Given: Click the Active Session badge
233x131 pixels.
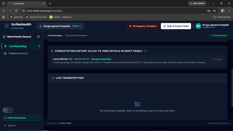Looking at the screenshot, I should [219, 36].
